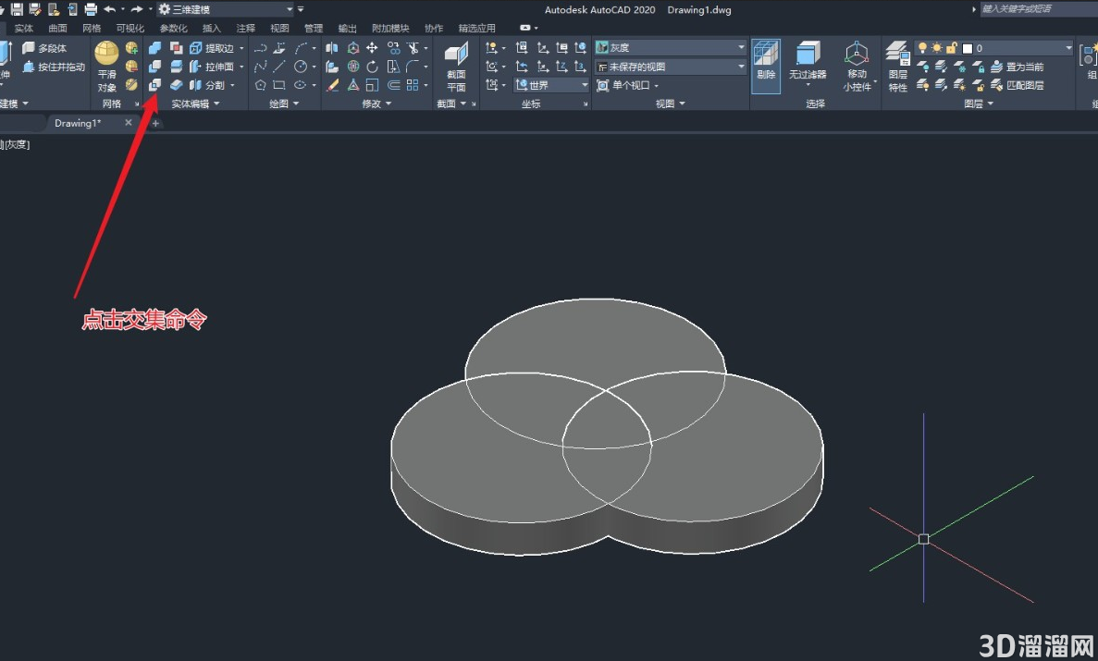The height and width of the screenshot is (661, 1098).
Task: Click the 置为当前 layer button
Action: tap(1018, 67)
